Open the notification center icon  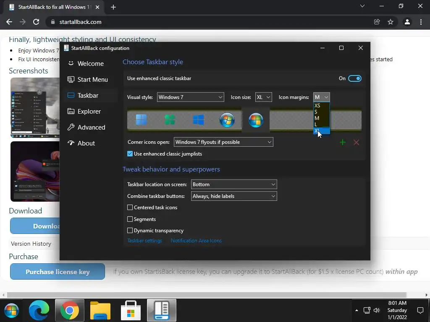pos(420,311)
